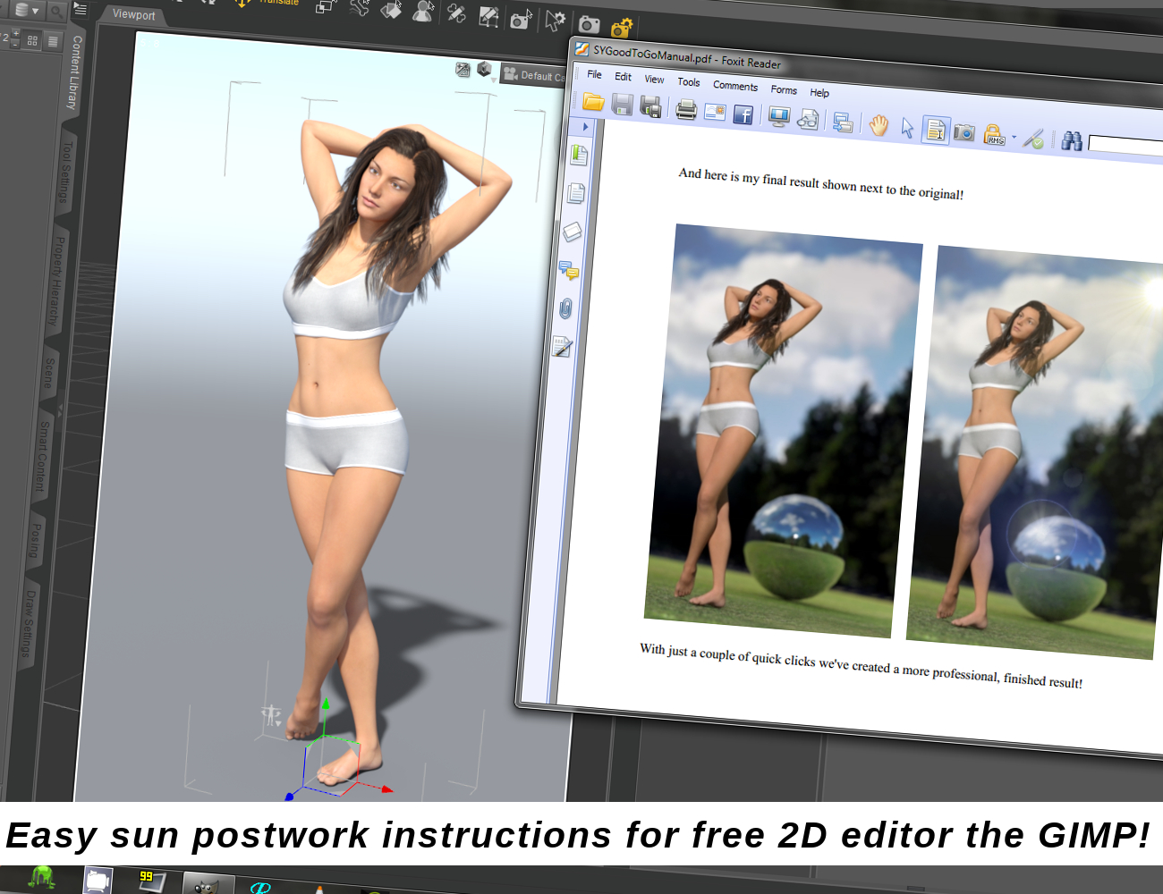Click the glasses read-mode icon in Foxit

point(808,120)
